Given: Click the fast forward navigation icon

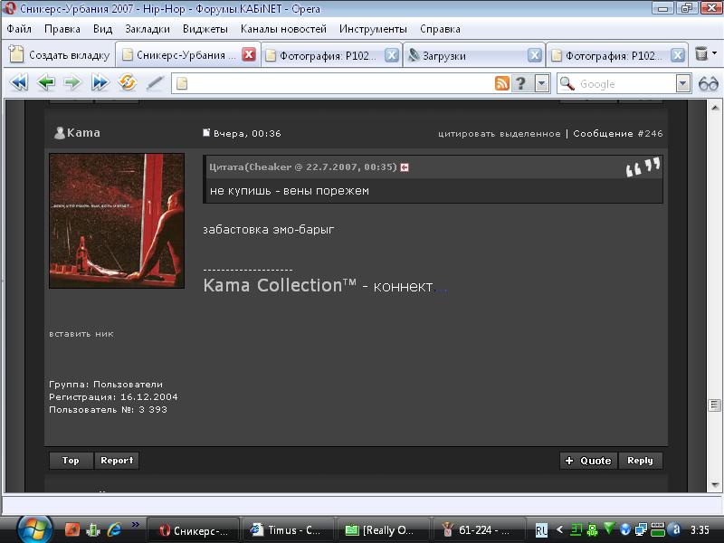Looking at the screenshot, I should (x=100, y=83).
